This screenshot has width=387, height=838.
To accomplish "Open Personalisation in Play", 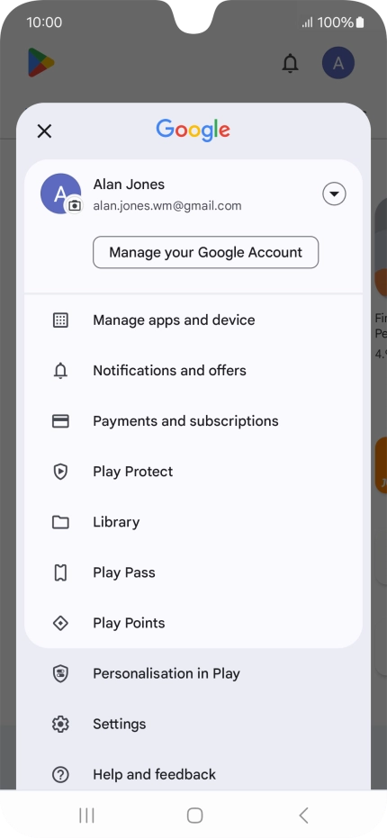I will (193, 673).
